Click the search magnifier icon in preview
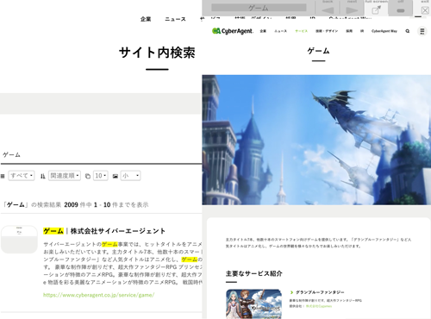The image size is (431, 319). coord(408,31)
